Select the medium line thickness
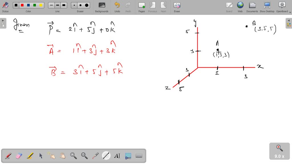Viewport: 292px width, 164px height. point(57,5)
